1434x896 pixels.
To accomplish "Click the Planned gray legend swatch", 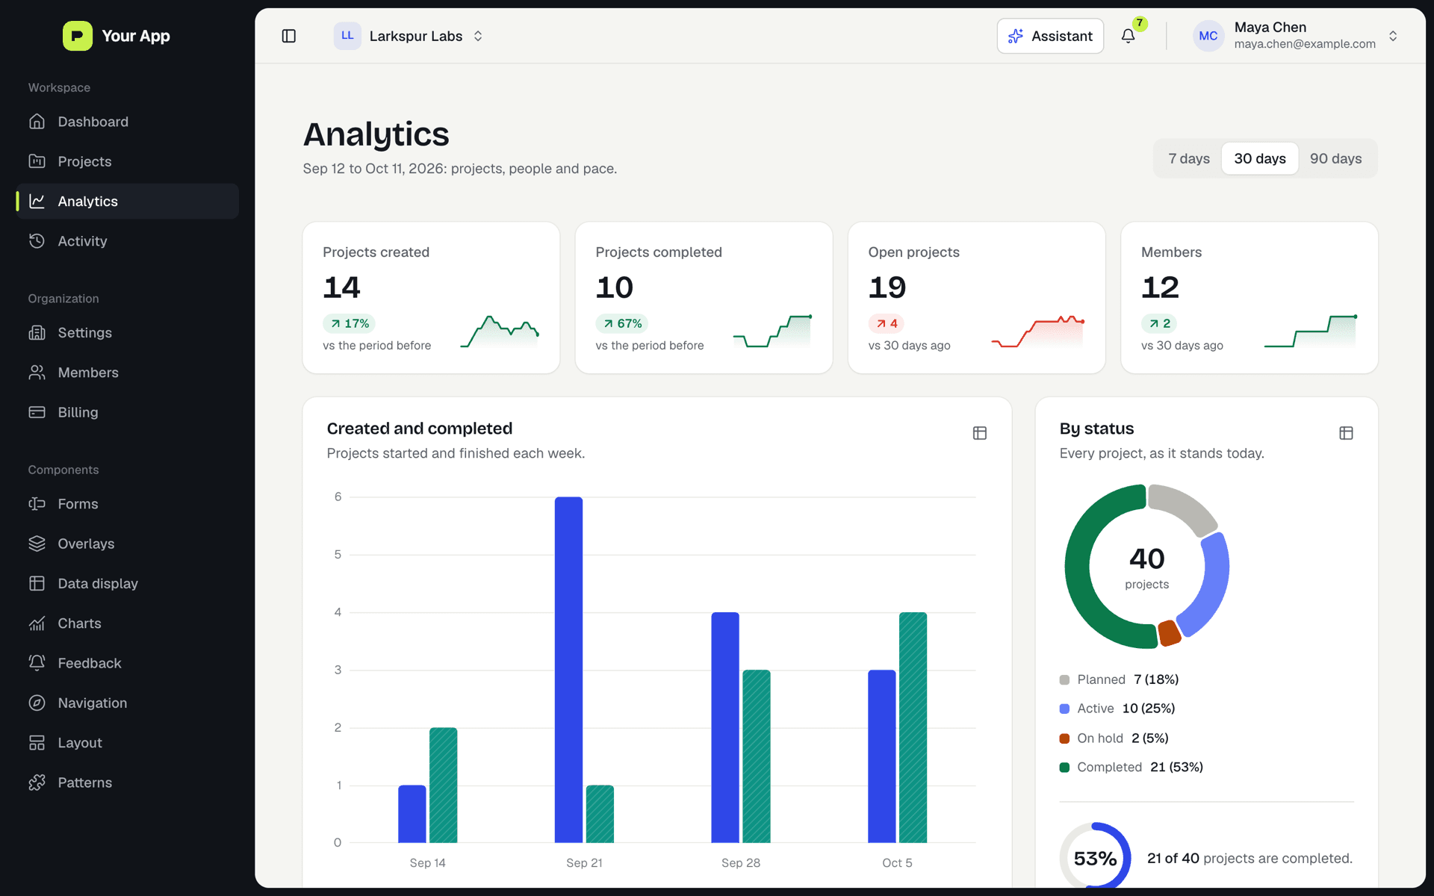I will click(x=1064, y=679).
